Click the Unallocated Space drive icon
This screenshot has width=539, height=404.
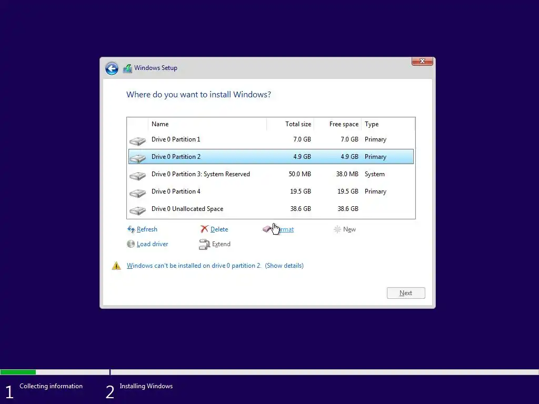pyautogui.click(x=137, y=210)
